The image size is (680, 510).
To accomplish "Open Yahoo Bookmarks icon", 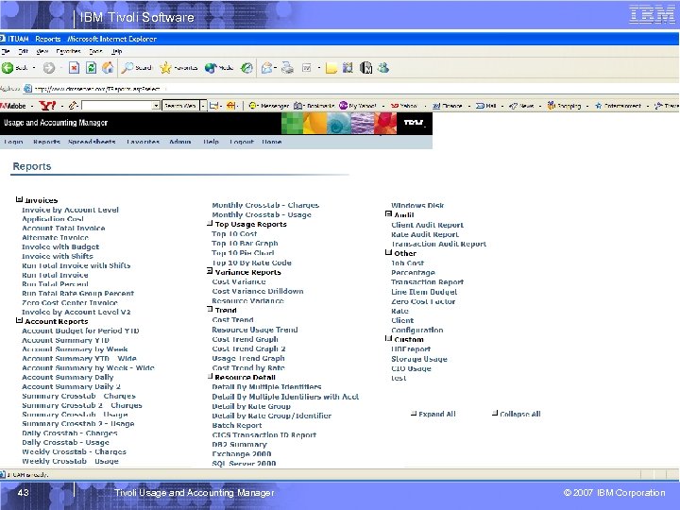I will (x=297, y=106).
